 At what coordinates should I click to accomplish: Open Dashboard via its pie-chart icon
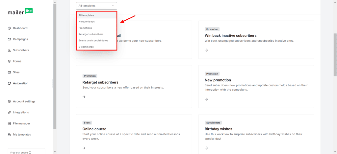[x=9, y=28]
